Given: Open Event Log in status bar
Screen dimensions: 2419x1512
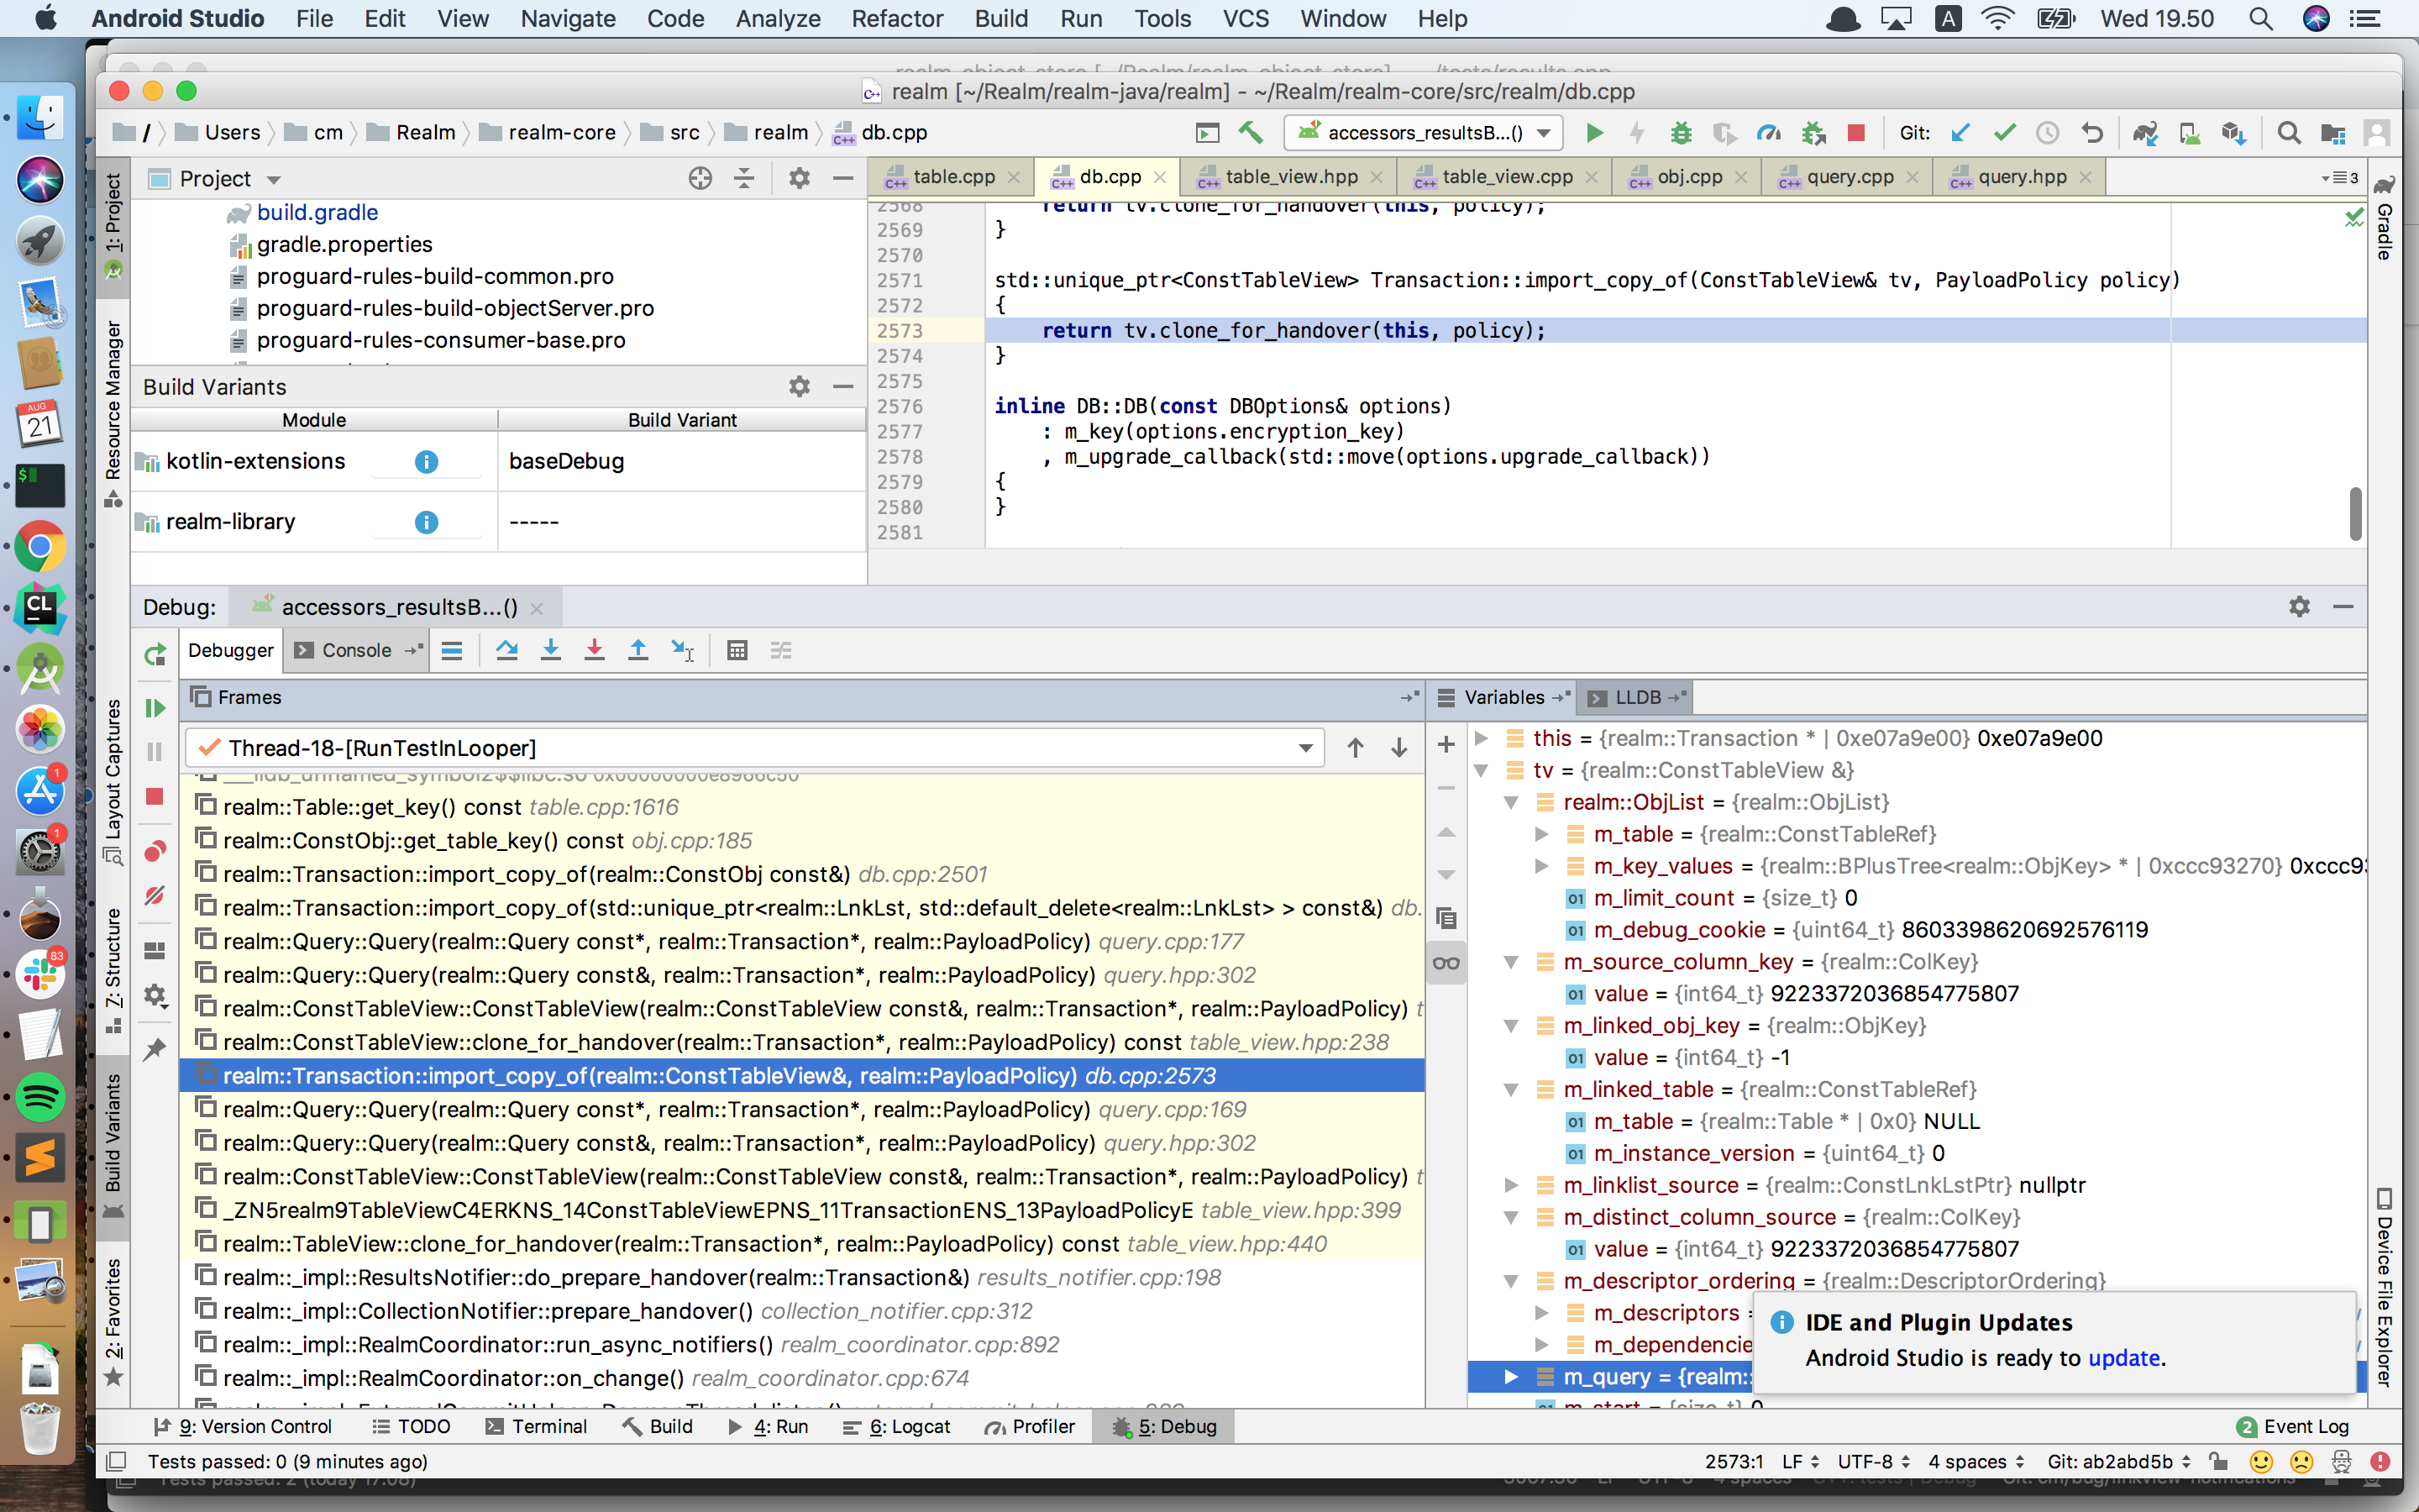Looking at the screenshot, I should point(2293,1427).
